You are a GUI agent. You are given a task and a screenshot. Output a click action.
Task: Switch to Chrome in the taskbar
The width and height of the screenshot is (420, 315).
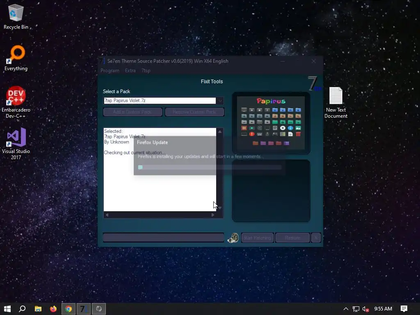point(68,309)
